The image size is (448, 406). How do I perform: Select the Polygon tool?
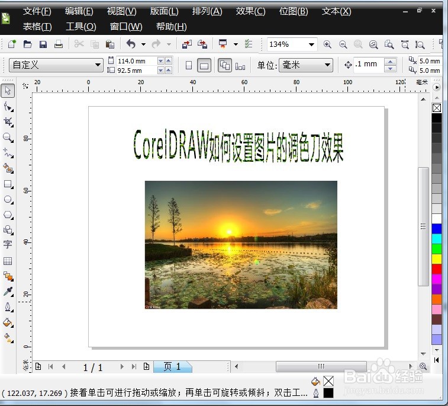8,215
